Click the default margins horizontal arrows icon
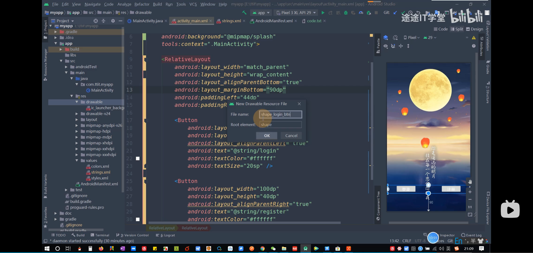This screenshot has height=253, width=533. point(401,46)
